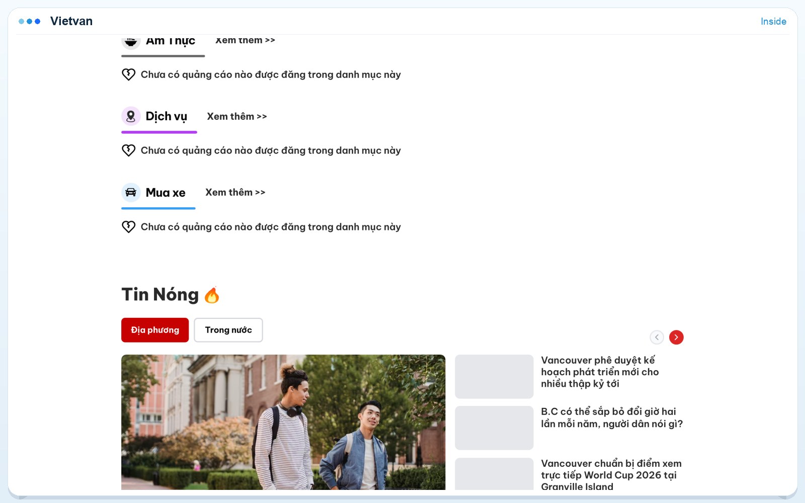Select the Địa phương news tab

155,330
